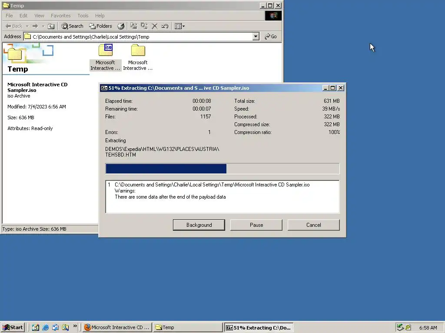Click the Total size value 631 MB
This screenshot has width=445, height=333.
point(332,101)
